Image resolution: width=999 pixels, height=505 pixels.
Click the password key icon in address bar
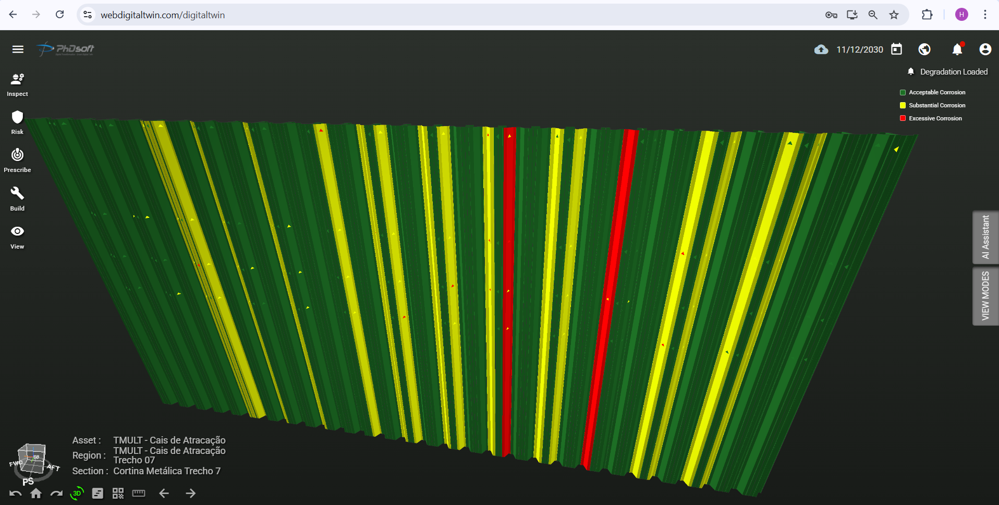pyautogui.click(x=831, y=15)
